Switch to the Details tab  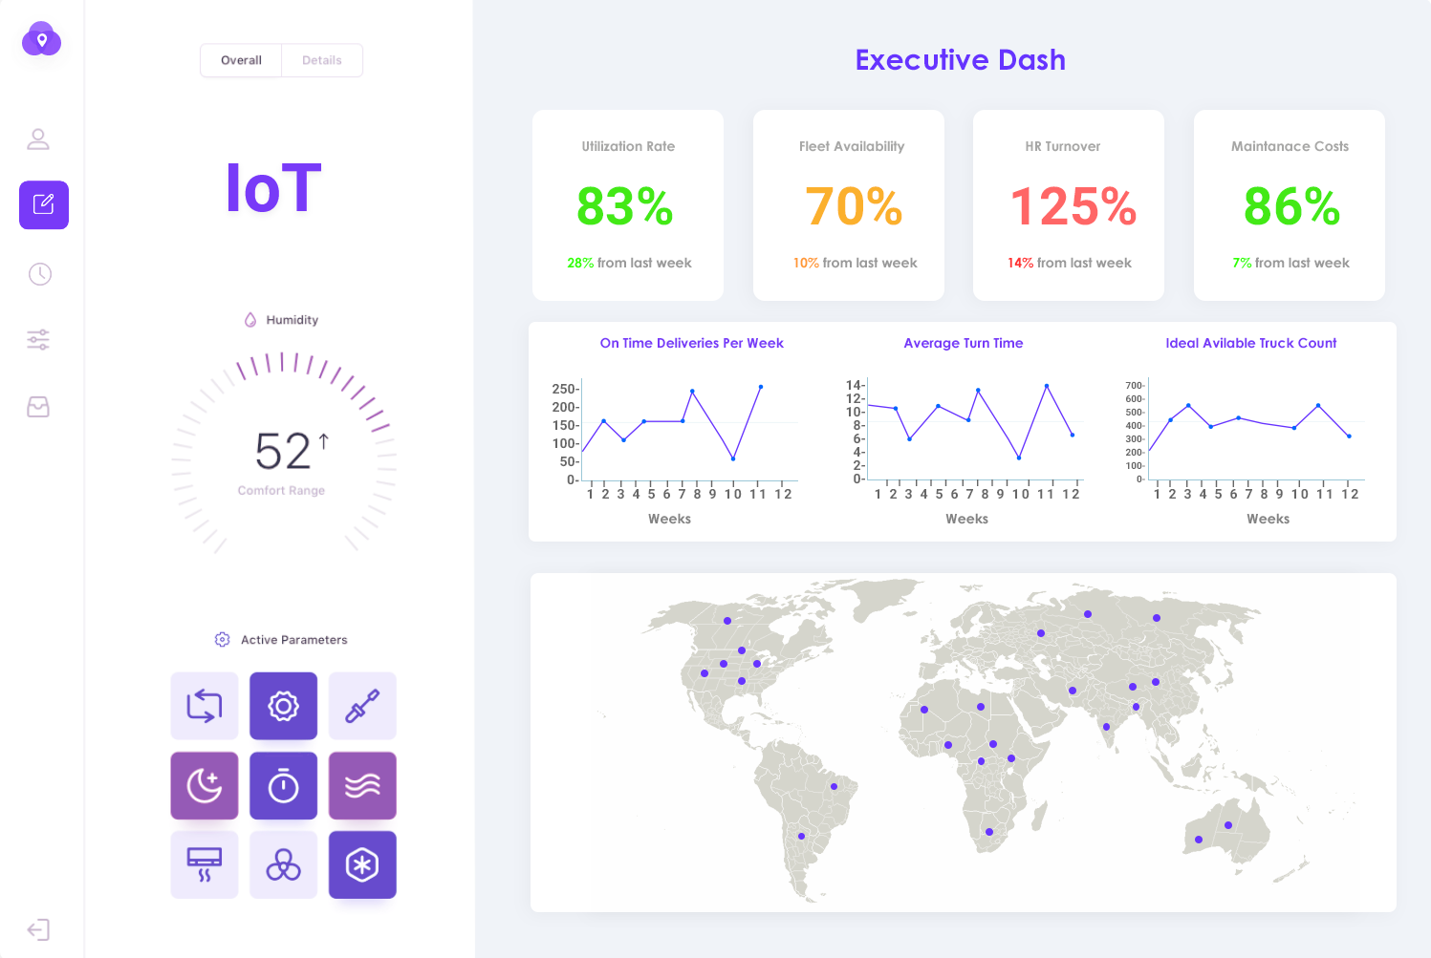[321, 60]
